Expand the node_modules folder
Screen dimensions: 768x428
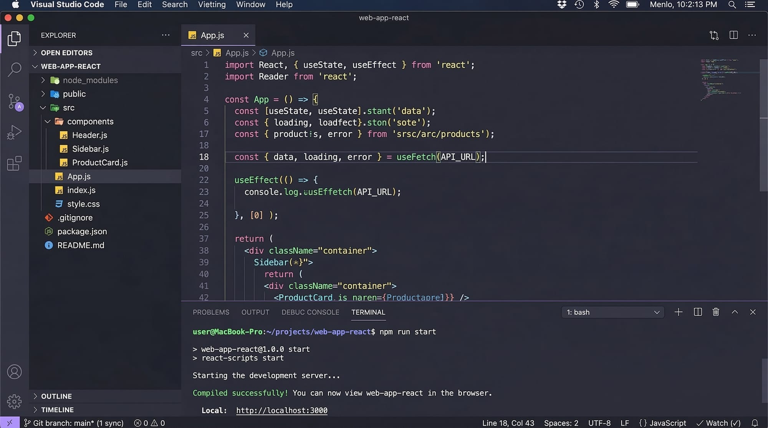(90, 80)
